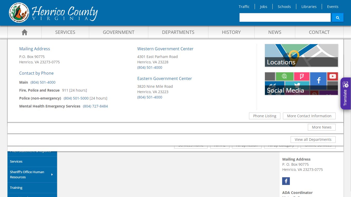This screenshot has height=197, width=351.
Task: Click the Henrico County seal logo
Action: coord(19,13)
